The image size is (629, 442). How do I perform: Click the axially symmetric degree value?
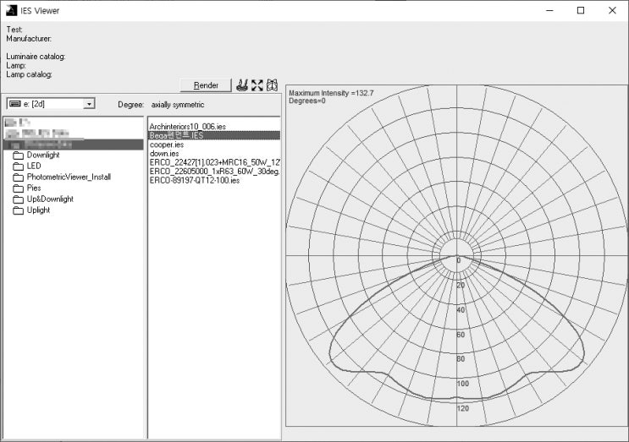pyautogui.click(x=178, y=105)
